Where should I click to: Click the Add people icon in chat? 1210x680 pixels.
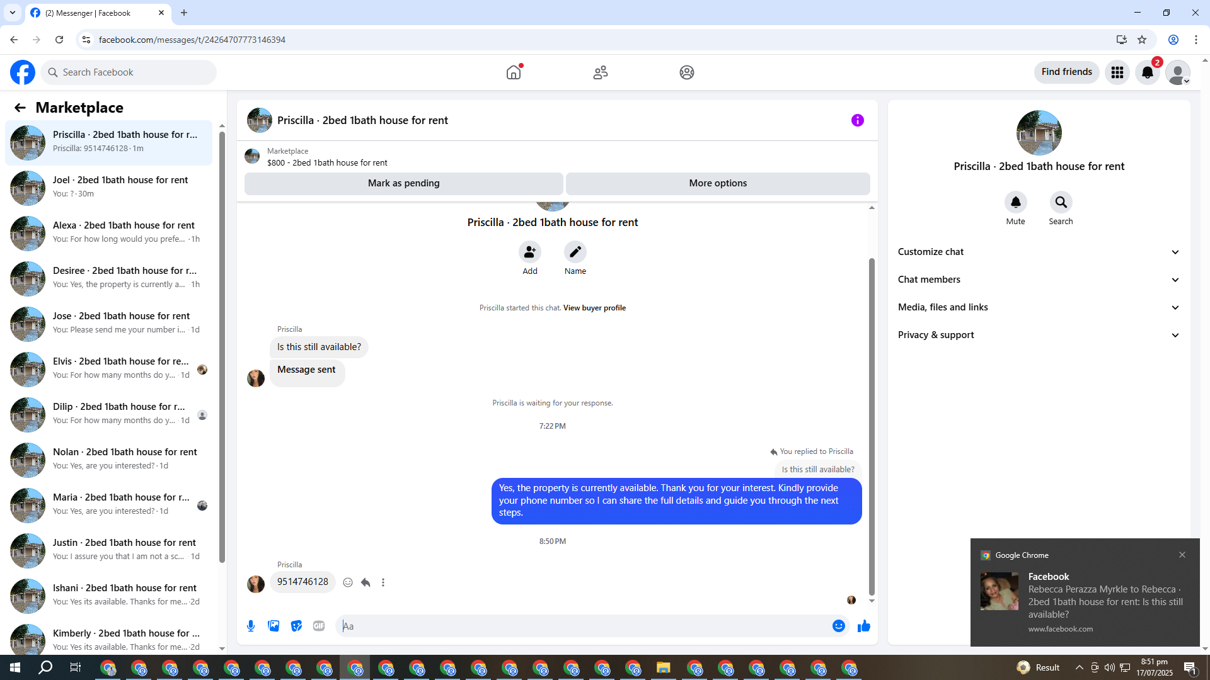(x=530, y=252)
